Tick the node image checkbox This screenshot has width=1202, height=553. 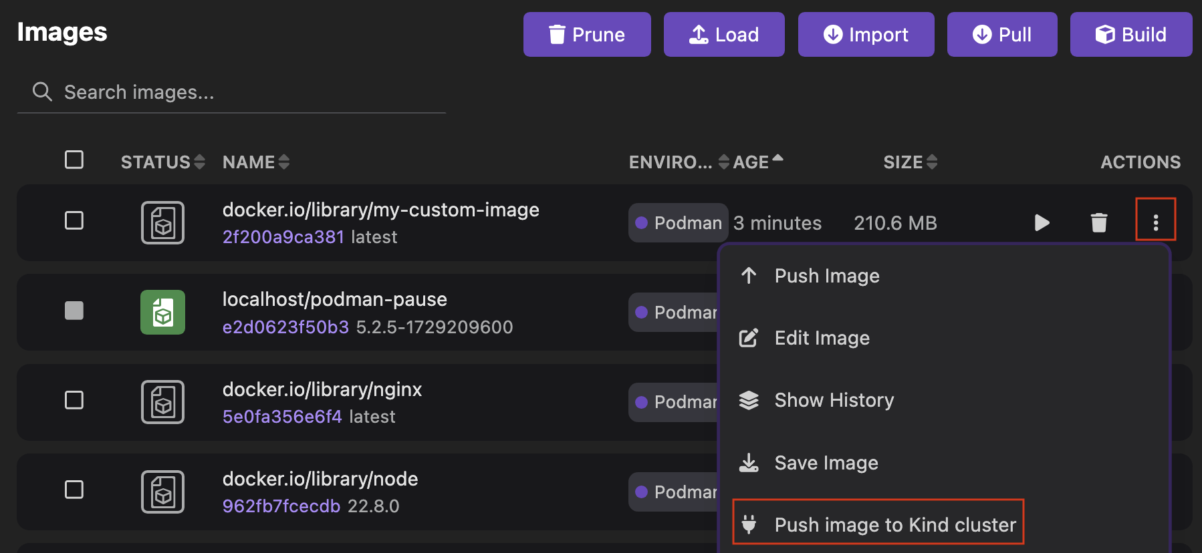point(74,490)
